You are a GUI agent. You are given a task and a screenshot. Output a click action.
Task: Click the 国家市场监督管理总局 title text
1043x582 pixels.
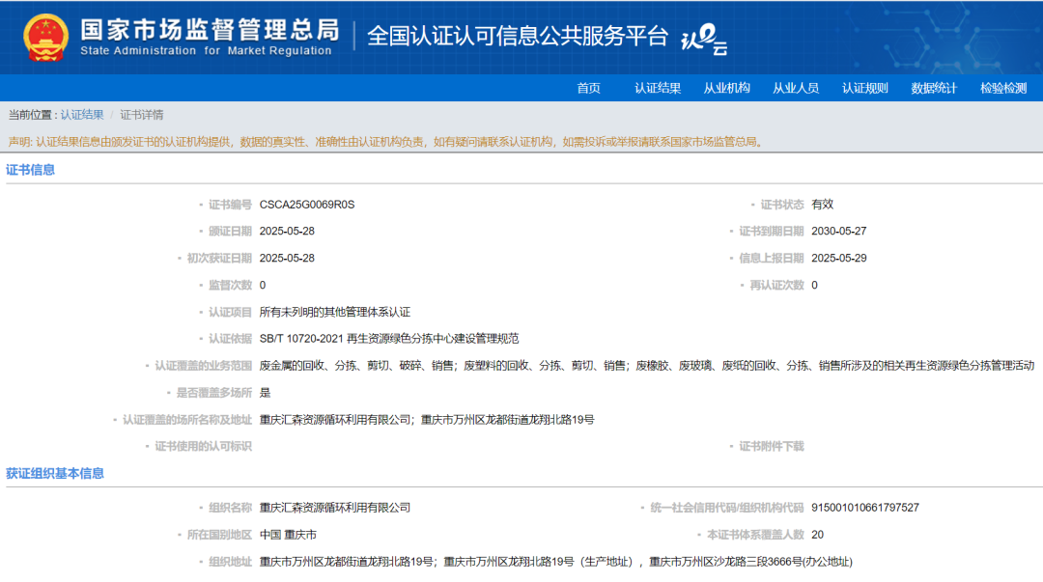[209, 29]
